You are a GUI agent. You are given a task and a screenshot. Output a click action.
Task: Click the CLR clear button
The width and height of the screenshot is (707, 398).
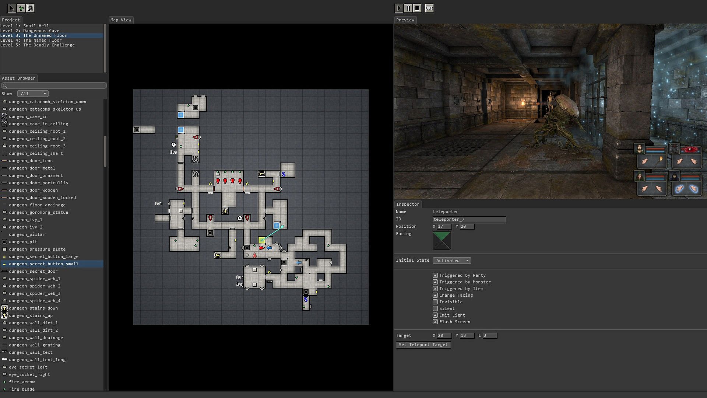(429, 8)
